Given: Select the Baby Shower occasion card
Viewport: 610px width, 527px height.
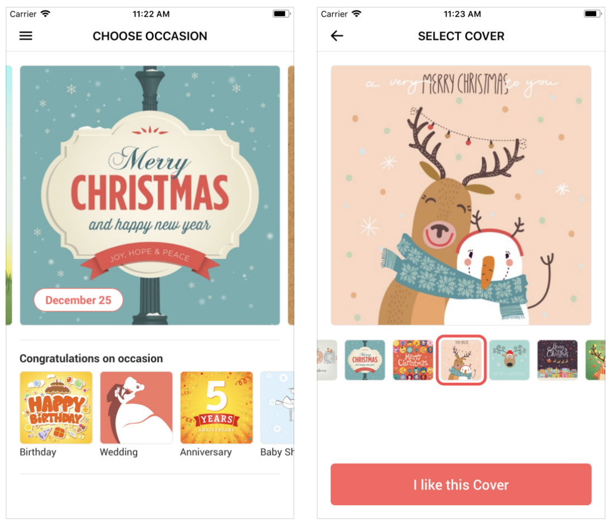Looking at the screenshot, I should (x=277, y=408).
